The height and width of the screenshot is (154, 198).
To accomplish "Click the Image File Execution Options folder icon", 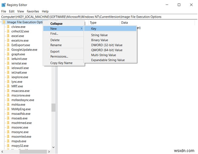I will [4, 22].
